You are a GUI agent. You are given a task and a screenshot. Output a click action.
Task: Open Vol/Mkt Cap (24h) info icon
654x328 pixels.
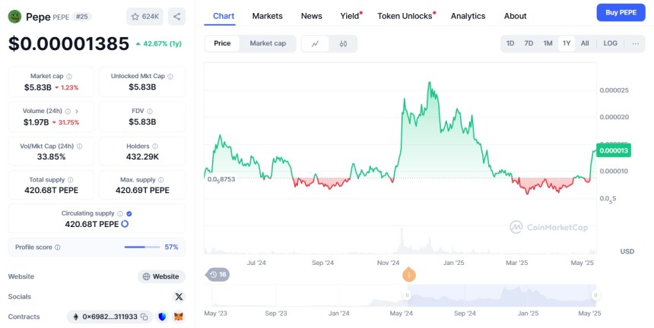[79, 147]
